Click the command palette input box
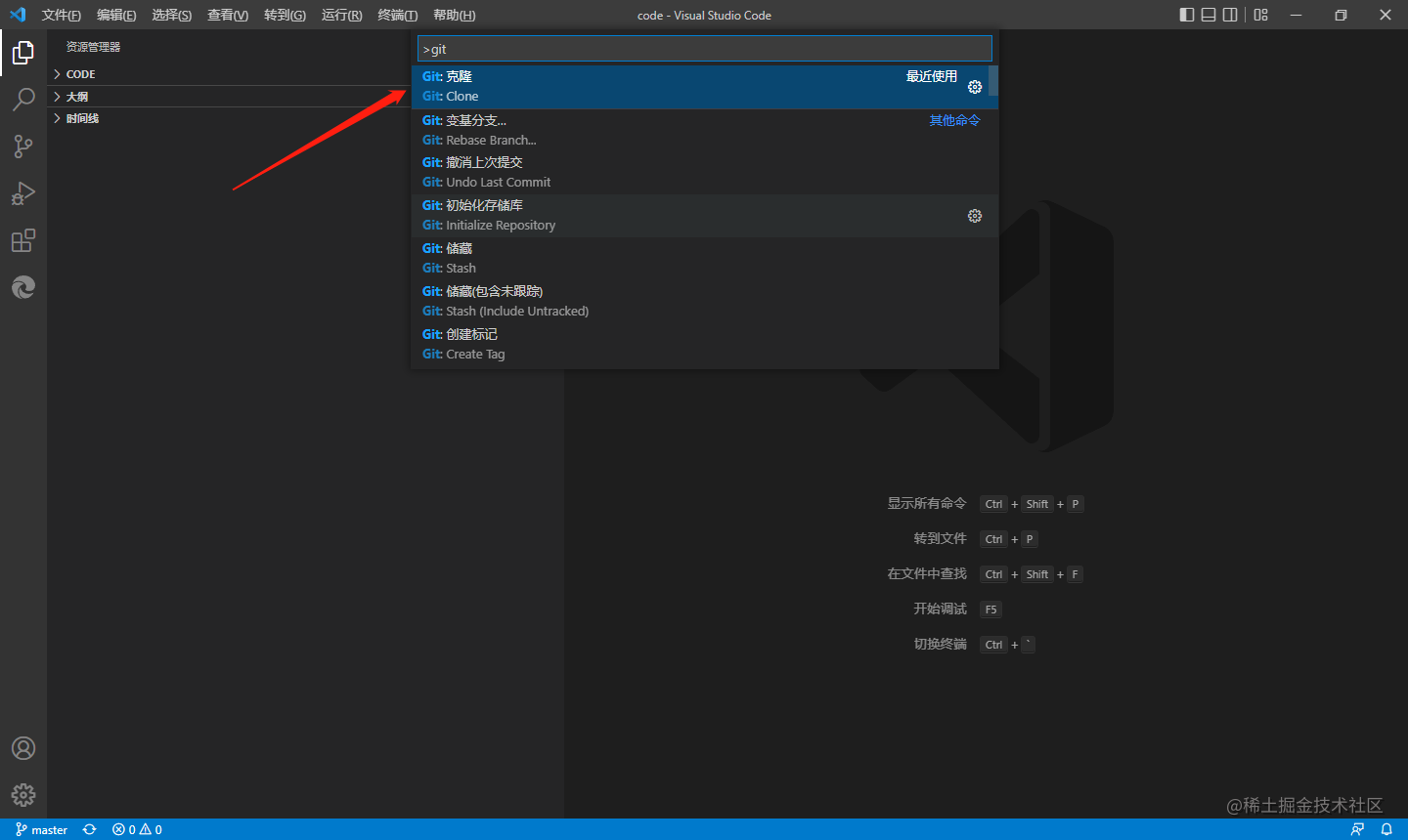The image size is (1408, 840). (704, 49)
